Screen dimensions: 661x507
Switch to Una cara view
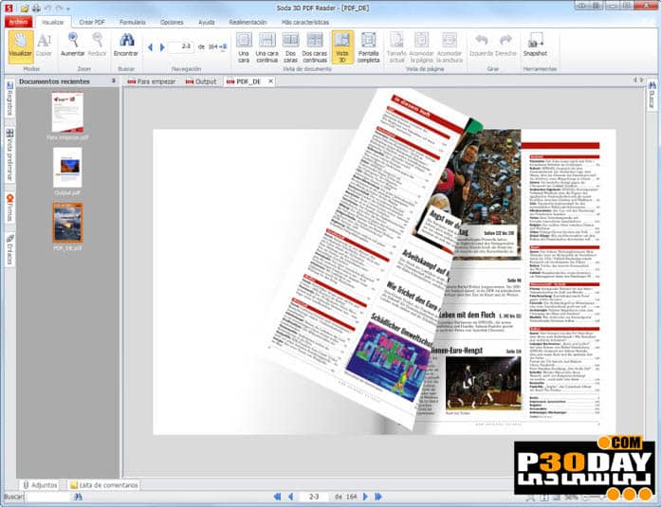pos(244,47)
